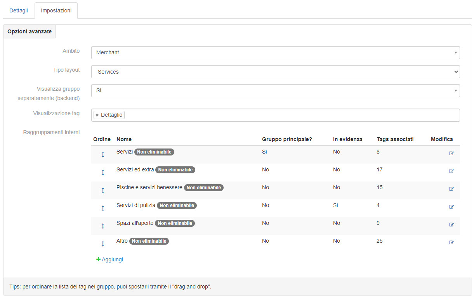
Task: Click the reorder handle for Servizi ed extra
Action: tap(103, 173)
